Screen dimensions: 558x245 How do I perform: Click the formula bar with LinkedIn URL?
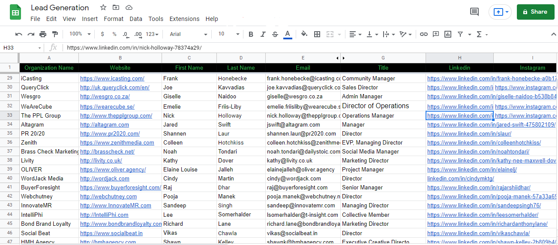[311, 47]
